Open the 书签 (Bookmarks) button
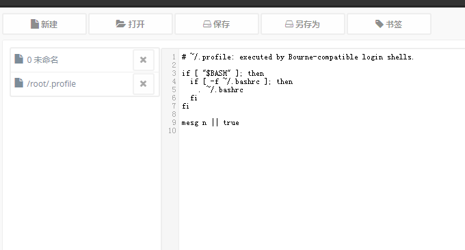Image resolution: width=465 pixels, height=250 pixels. pyautogui.click(x=389, y=24)
